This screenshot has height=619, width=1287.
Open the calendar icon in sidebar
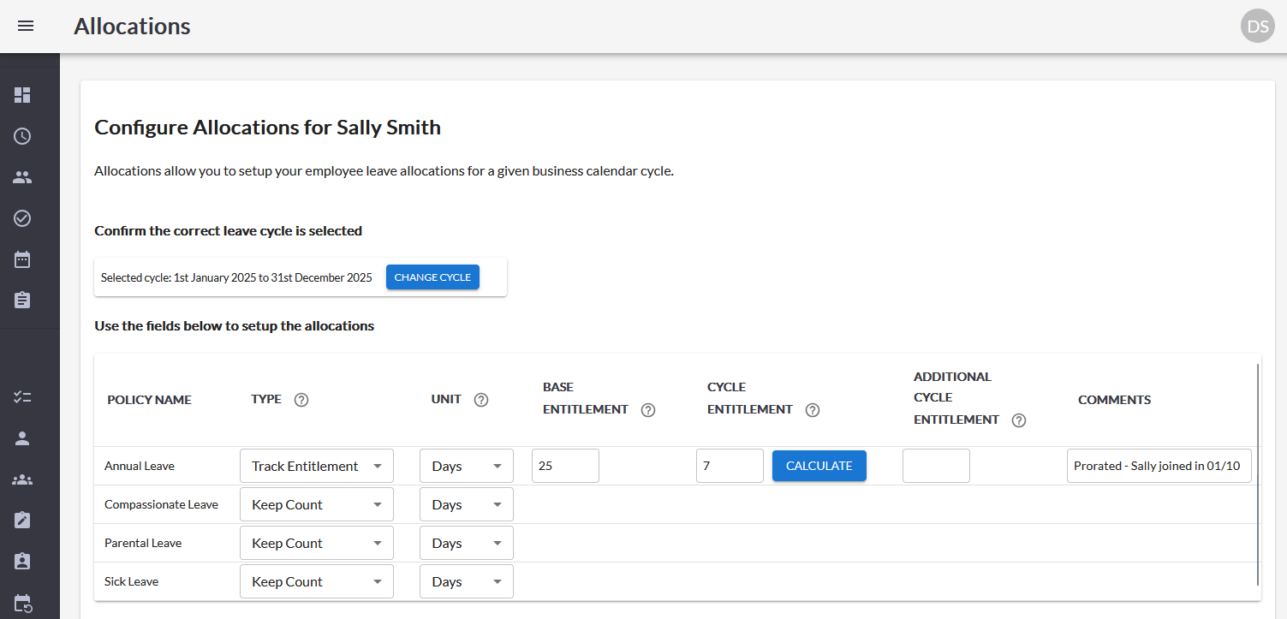click(x=22, y=259)
